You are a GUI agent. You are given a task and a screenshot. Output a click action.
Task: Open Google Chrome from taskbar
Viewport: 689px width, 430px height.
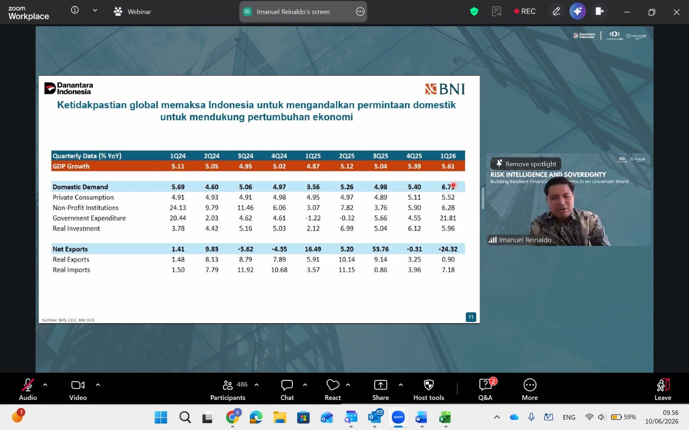click(233, 417)
